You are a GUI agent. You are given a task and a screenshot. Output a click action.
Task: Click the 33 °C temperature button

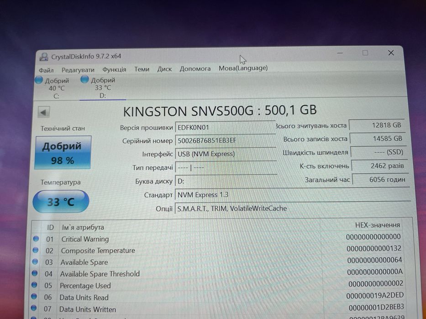coord(61,201)
